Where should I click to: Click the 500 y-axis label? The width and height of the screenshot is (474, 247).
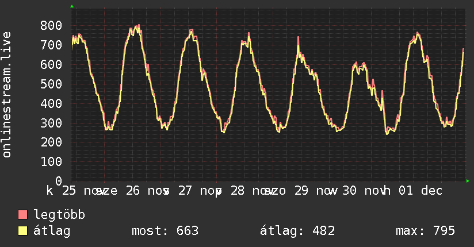tap(51, 84)
